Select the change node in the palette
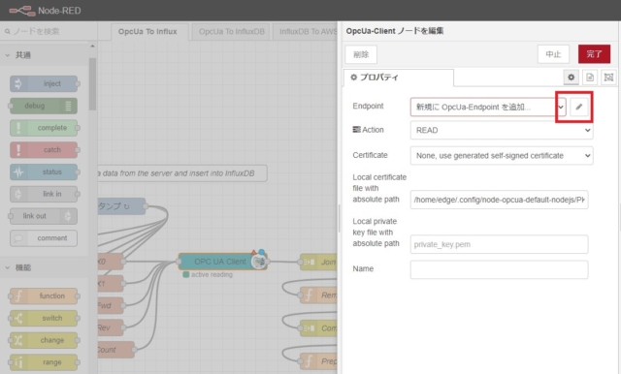The width and height of the screenshot is (621, 374). [44, 340]
